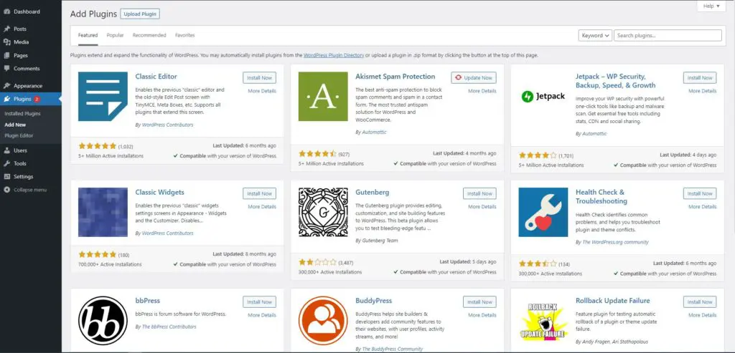
Task: Switch to the Featured tab
Action: 88,35
